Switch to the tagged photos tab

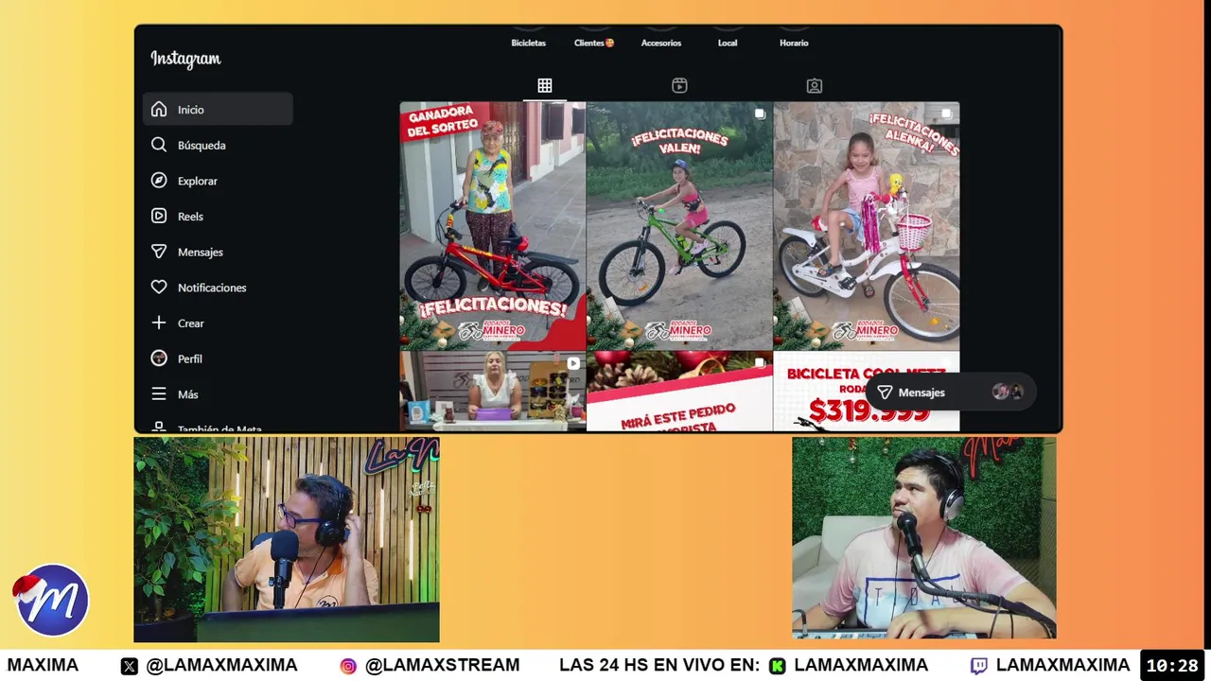(815, 86)
